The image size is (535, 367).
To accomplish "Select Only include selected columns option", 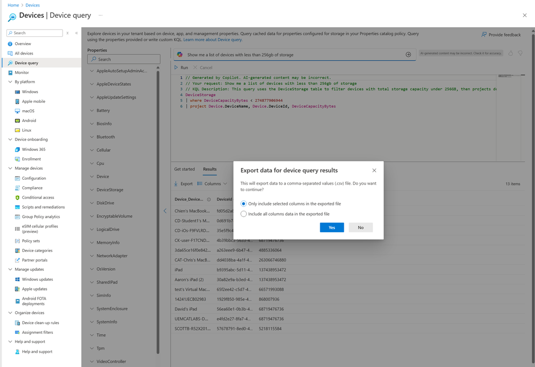I will pos(244,203).
